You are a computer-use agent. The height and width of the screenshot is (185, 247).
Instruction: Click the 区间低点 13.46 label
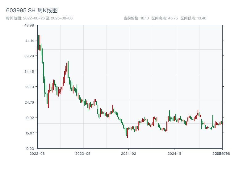coord(193,18)
